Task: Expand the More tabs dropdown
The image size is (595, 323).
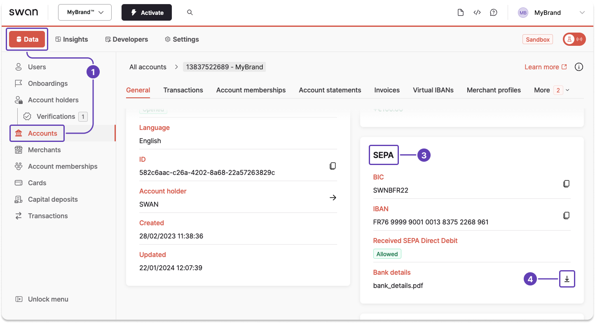Action: pyautogui.click(x=552, y=90)
